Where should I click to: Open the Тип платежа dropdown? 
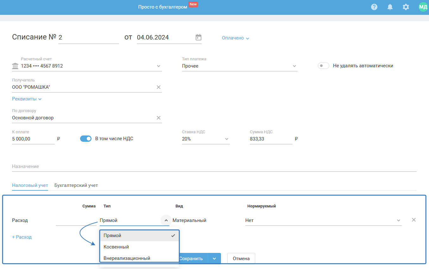pos(294,66)
